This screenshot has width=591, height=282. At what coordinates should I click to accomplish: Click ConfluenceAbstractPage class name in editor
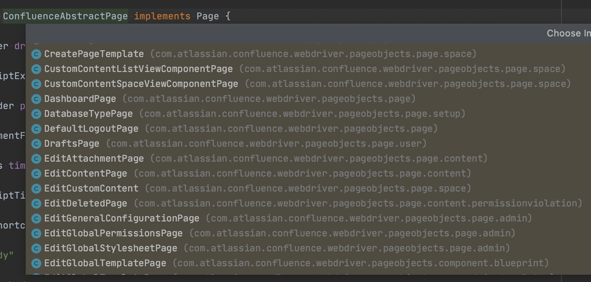(65, 17)
